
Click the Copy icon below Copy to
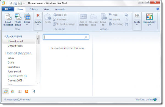coord(127,19)
